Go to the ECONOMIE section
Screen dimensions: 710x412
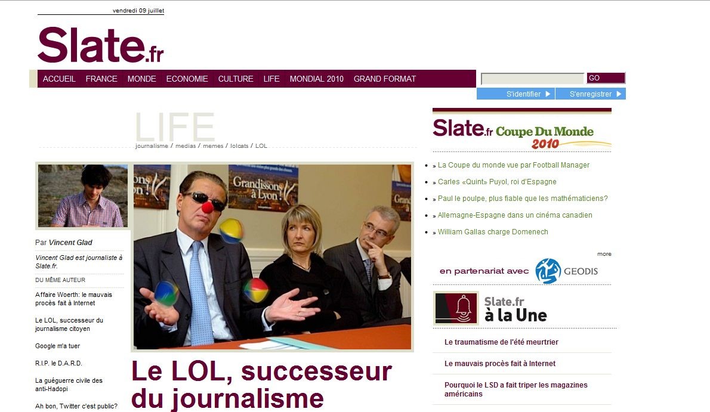coord(187,79)
